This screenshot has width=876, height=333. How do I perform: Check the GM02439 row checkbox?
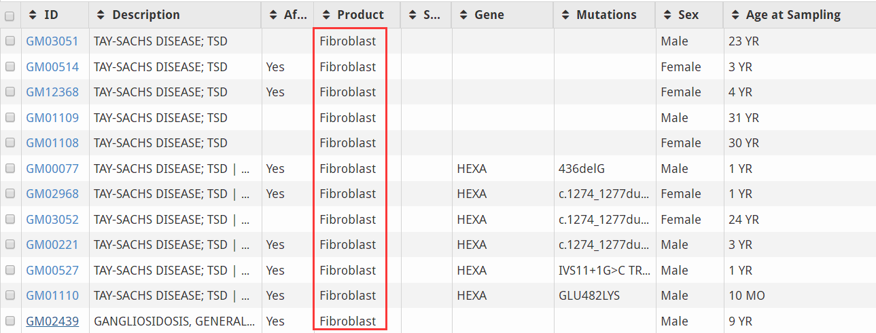tap(10, 321)
